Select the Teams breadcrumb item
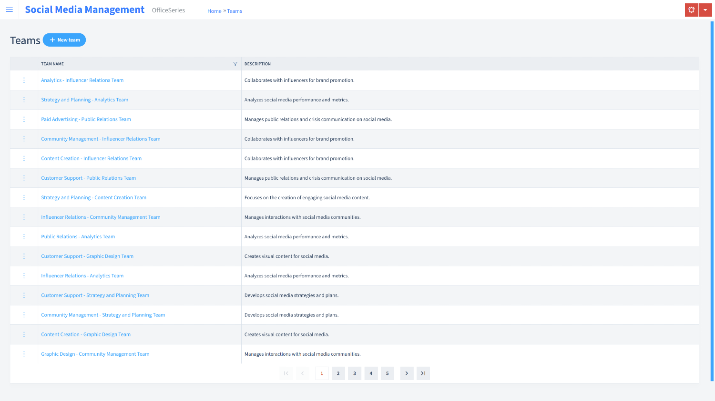This screenshot has width=715, height=401. [234, 10]
